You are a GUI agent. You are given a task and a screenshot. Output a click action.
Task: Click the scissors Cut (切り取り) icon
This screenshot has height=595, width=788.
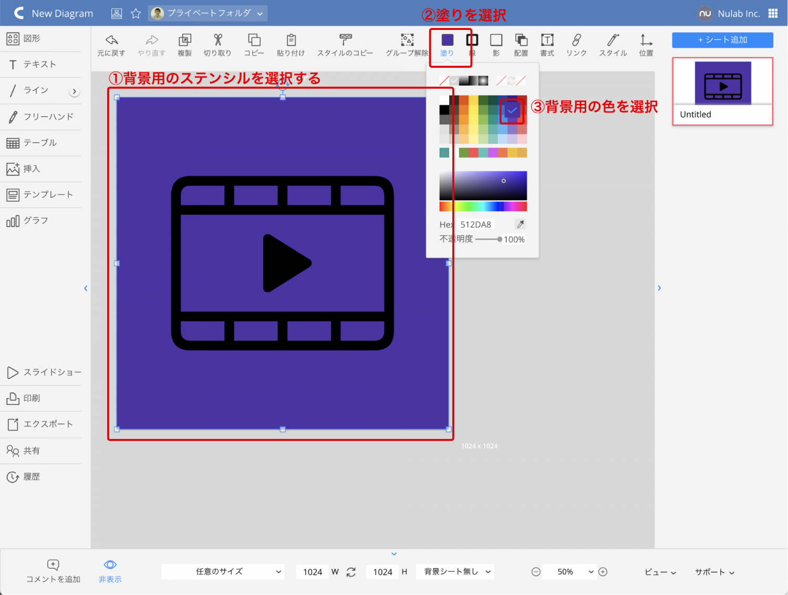point(217,40)
